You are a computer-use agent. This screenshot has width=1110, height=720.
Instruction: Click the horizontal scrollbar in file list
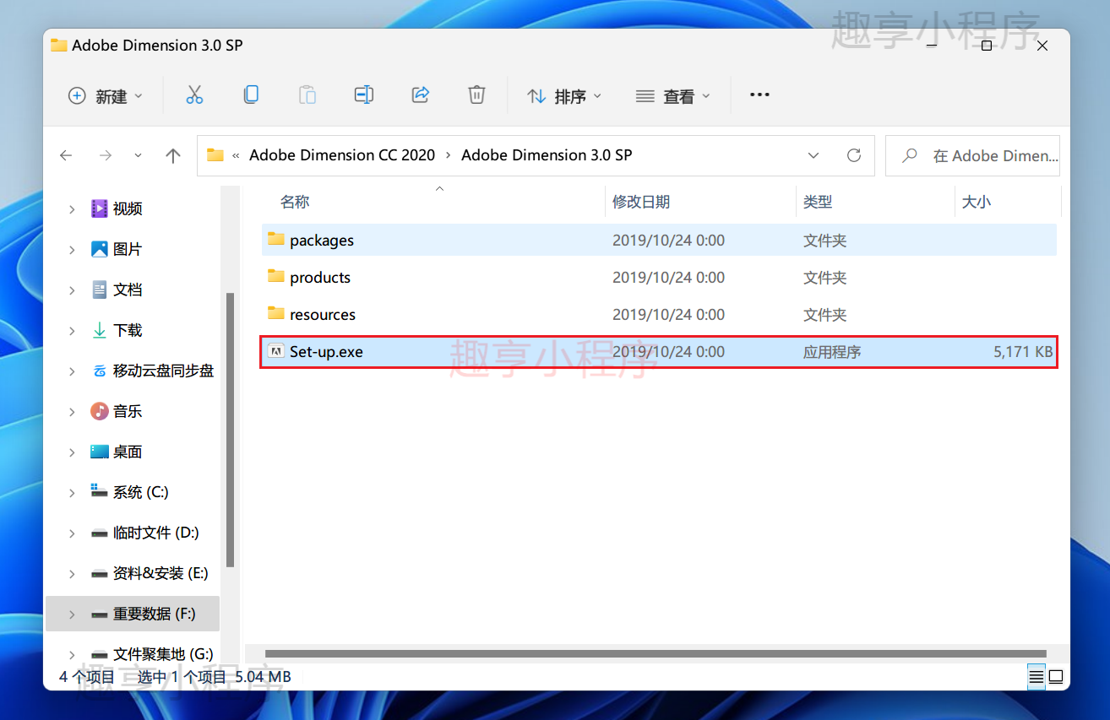(x=656, y=653)
